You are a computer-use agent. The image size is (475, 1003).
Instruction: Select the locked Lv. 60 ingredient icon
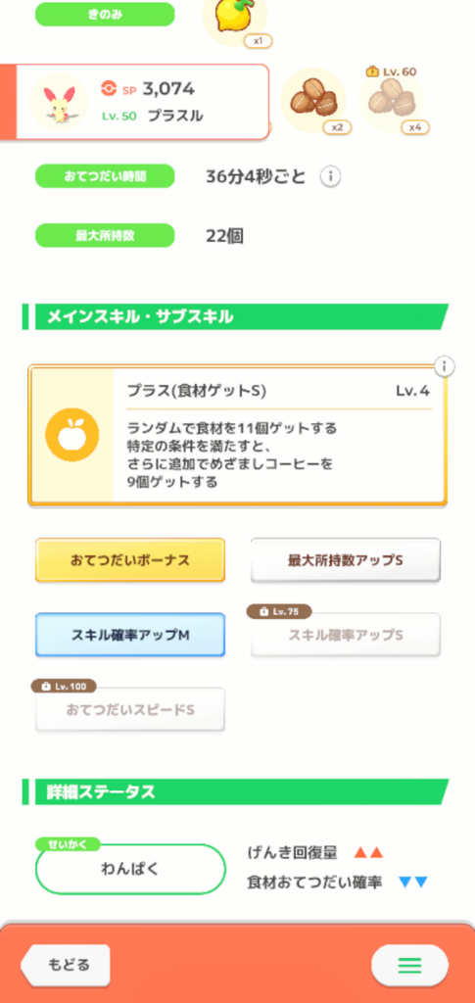391,99
